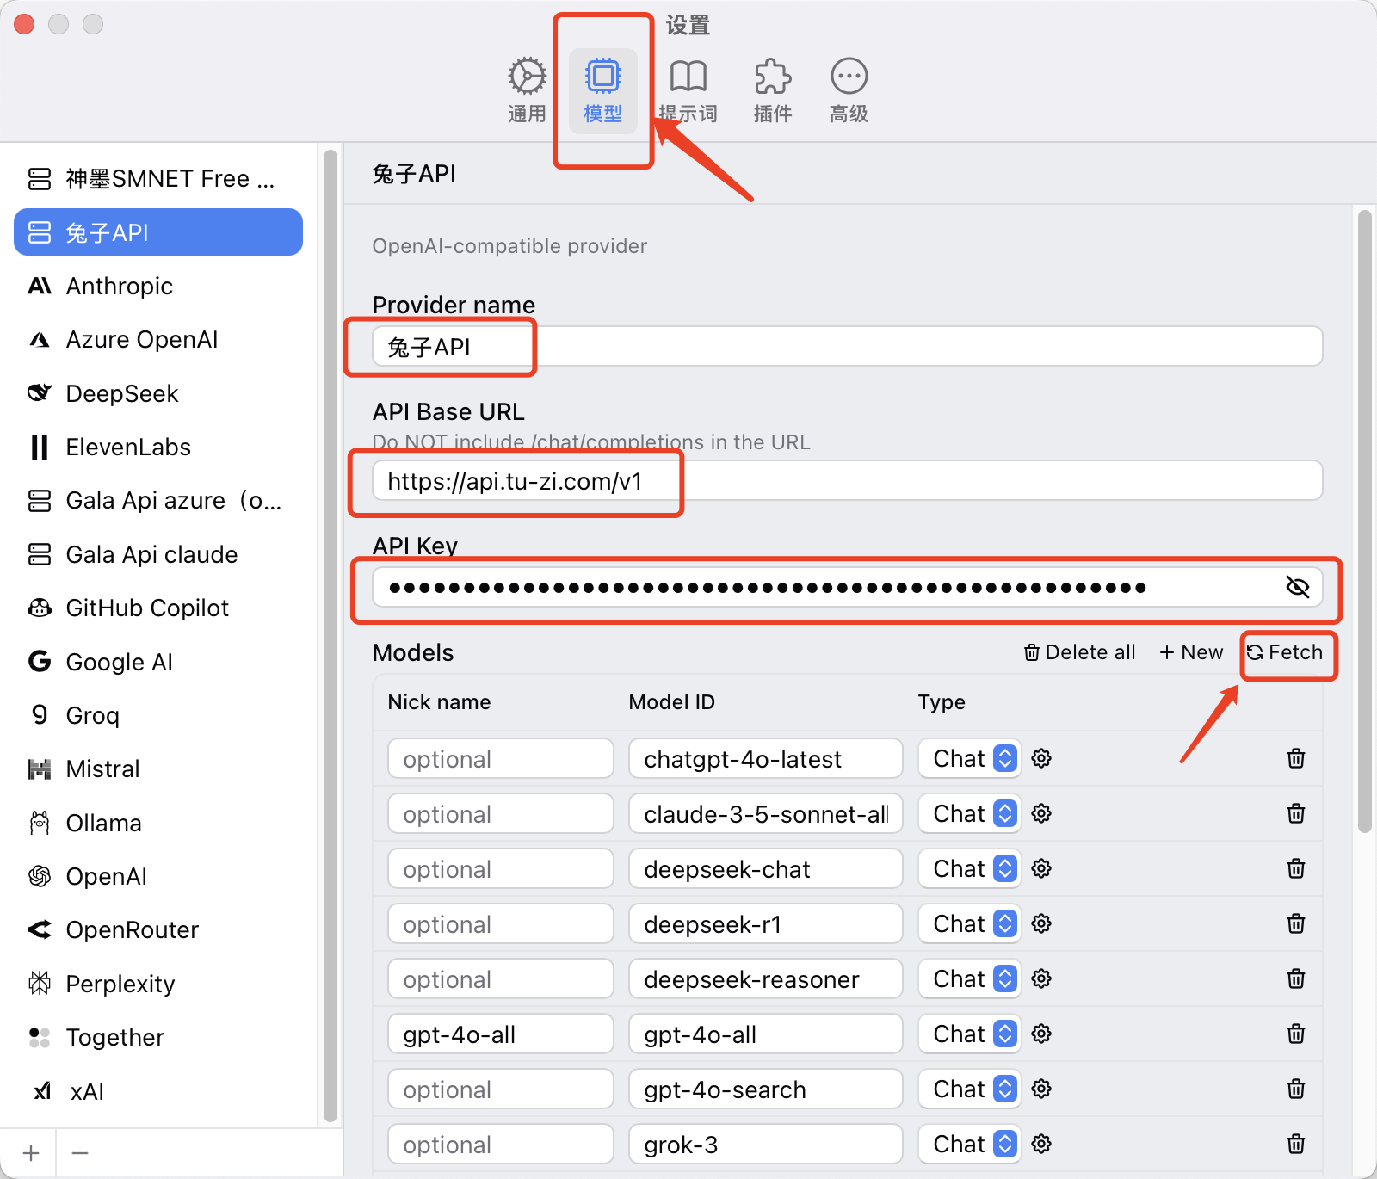Select Mistral provider
The height and width of the screenshot is (1179, 1377).
click(158, 769)
